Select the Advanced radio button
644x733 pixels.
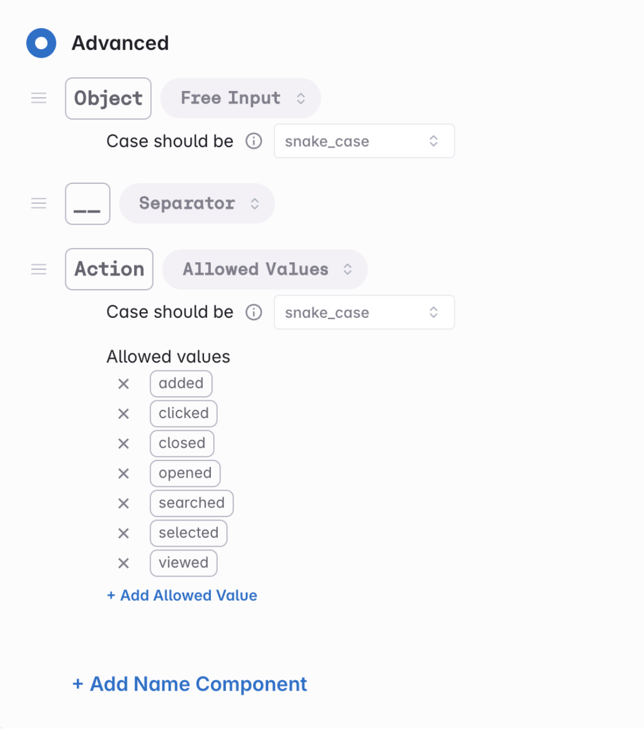(41, 43)
